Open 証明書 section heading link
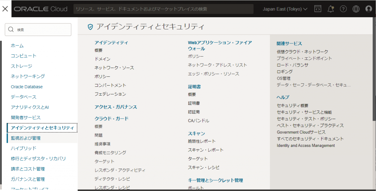 194,87
